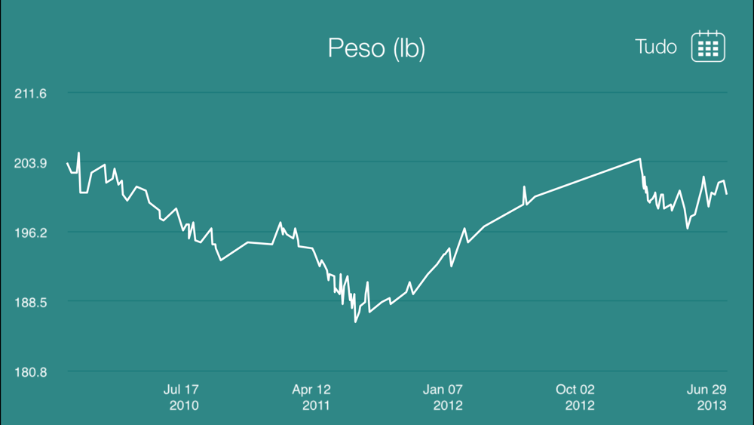Click the 203.9 y-axis label
The width and height of the screenshot is (754, 425).
pyautogui.click(x=31, y=163)
